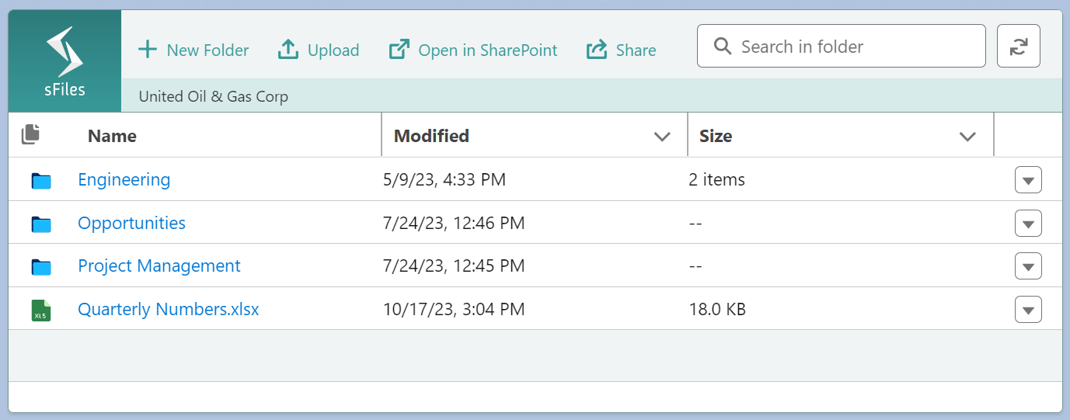Open actions dropdown for Engineering row
Screen dimensions: 1070x420
click(x=1028, y=180)
